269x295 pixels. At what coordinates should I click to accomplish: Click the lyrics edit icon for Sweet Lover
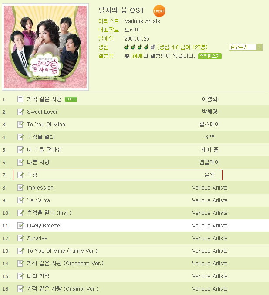(20, 112)
